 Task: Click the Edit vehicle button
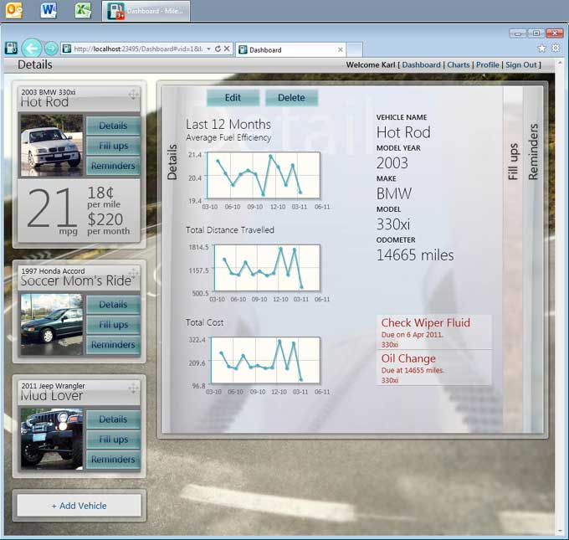point(233,98)
